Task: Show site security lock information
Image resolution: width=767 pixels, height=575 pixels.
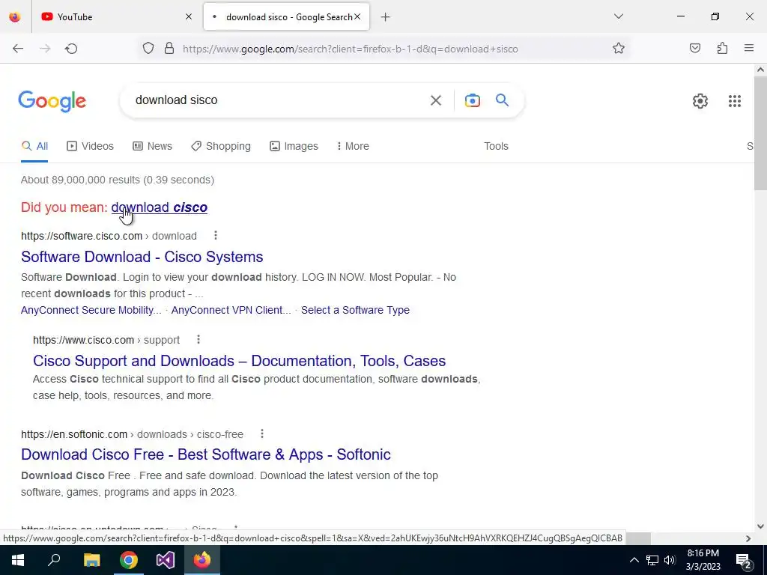Action: point(169,49)
